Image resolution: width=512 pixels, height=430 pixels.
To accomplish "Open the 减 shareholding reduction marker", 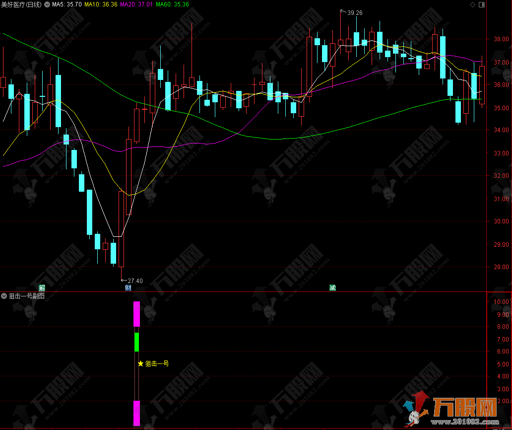I will pos(332,288).
